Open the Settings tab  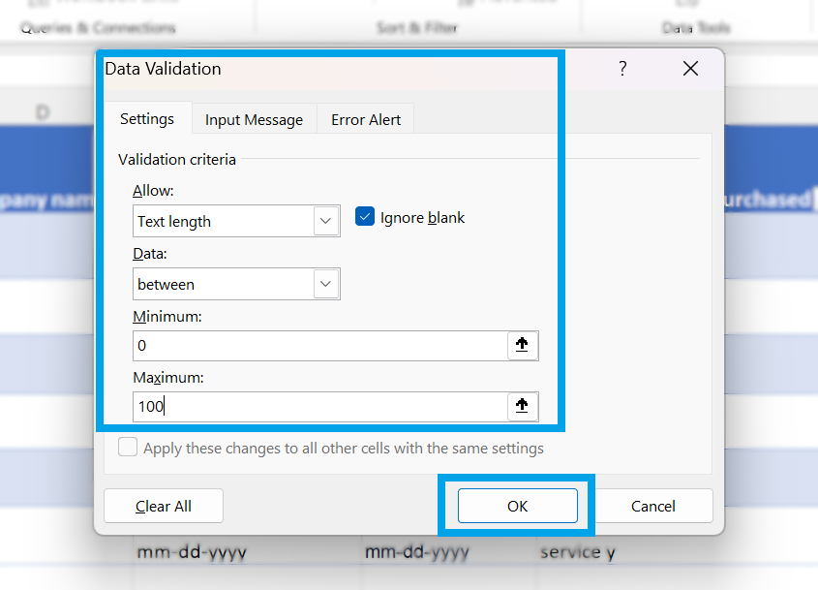(x=147, y=119)
